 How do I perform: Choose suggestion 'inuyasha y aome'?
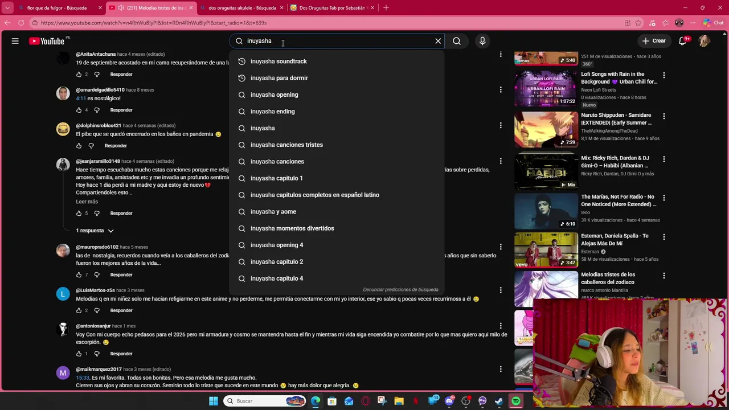(x=336, y=211)
